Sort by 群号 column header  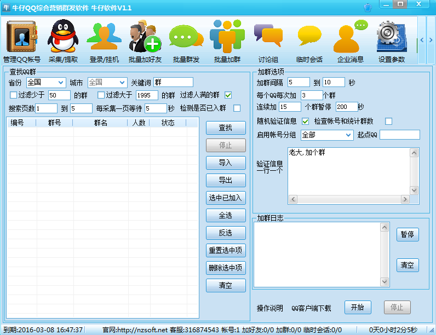(x=54, y=123)
